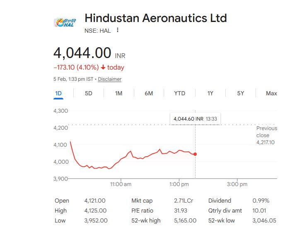Select the 1D time range tab
The width and height of the screenshot is (285, 242).
pyautogui.click(x=58, y=93)
